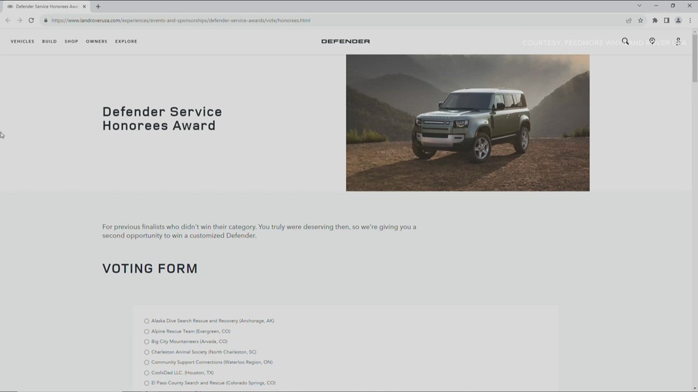Open a new browser tab
698x392 pixels.
coord(98,7)
